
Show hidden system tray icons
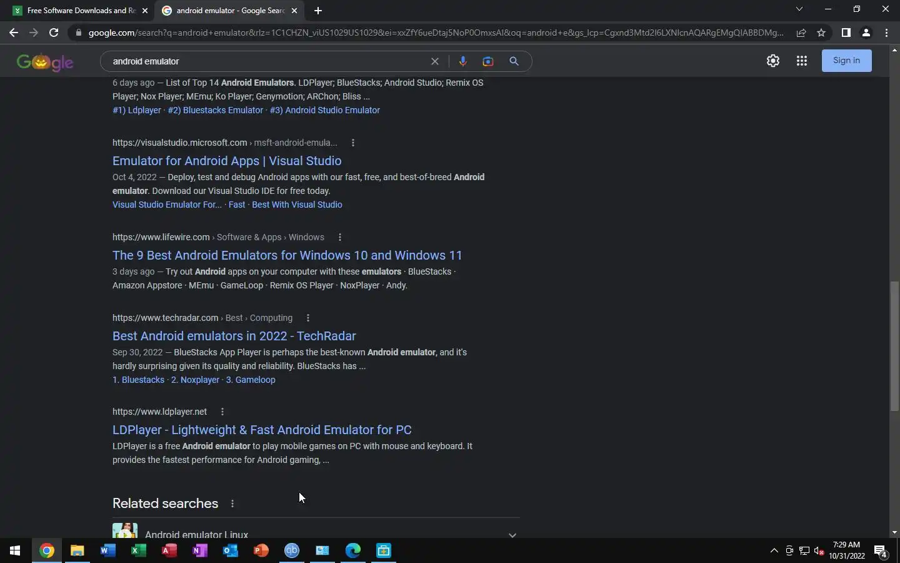point(774,550)
